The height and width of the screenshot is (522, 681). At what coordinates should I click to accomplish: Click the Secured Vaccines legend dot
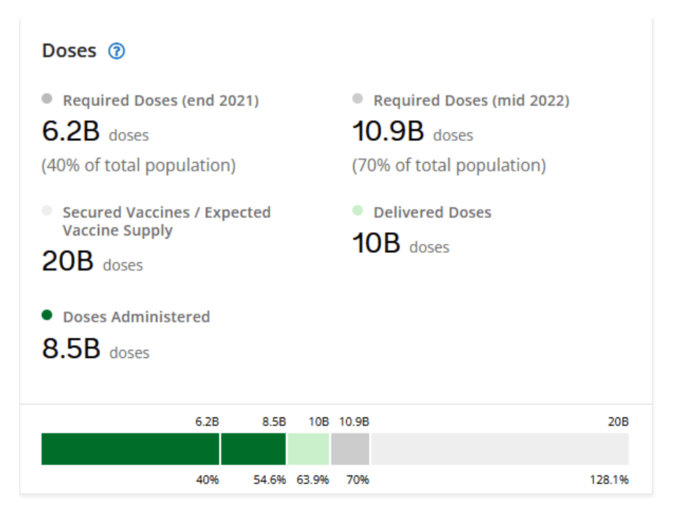click(46, 211)
